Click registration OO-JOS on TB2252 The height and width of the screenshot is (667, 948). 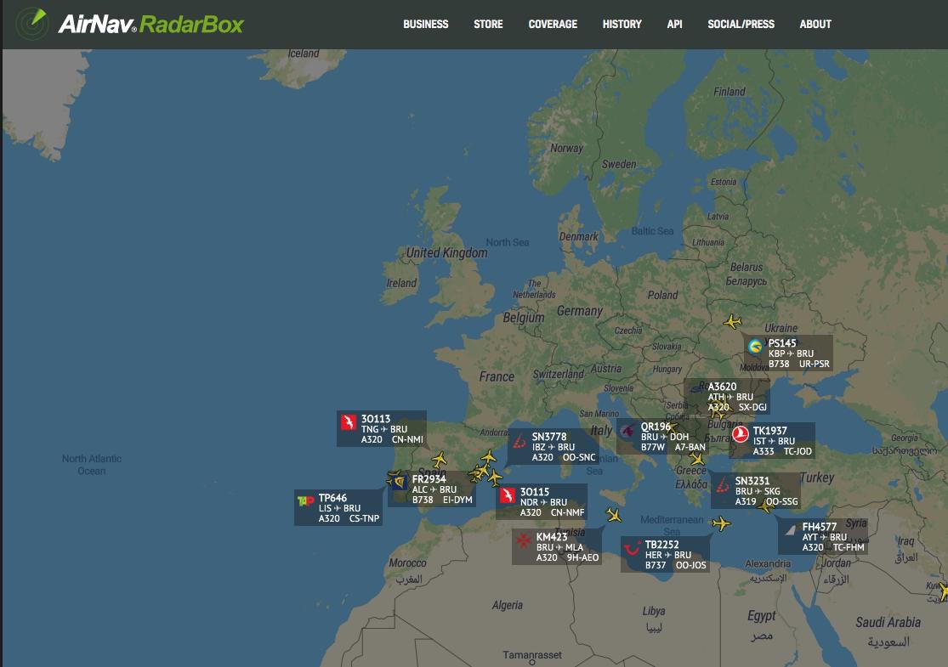690,565
